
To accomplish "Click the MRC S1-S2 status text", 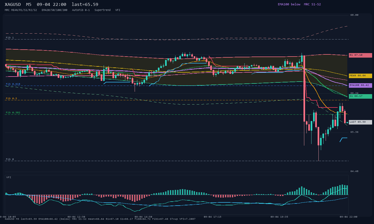I will (x=312, y=4).
